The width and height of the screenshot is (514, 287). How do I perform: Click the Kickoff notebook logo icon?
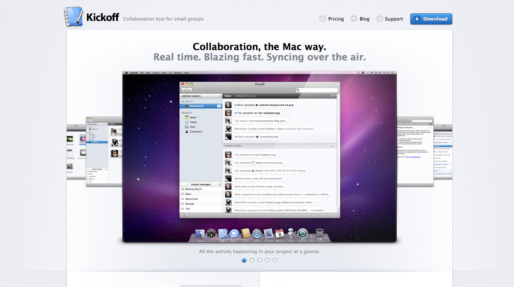(73, 16)
